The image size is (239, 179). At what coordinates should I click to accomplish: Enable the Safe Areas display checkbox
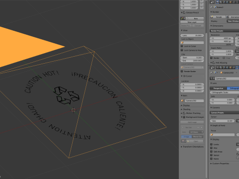[211, 152]
